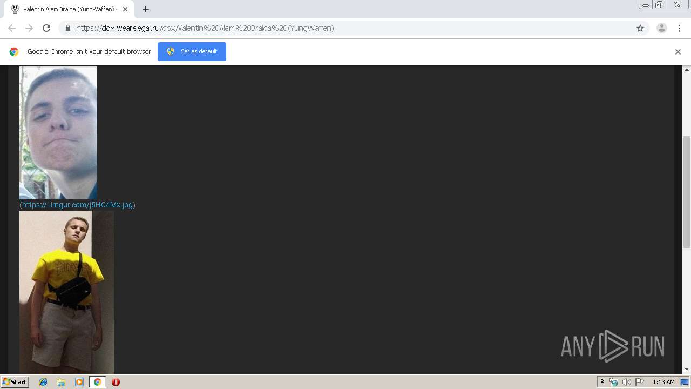Image resolution: width=691 pixels, height=389 pixels.
Task: Open Windows Explorer folder taskbar icon
Action: point(61,382)
